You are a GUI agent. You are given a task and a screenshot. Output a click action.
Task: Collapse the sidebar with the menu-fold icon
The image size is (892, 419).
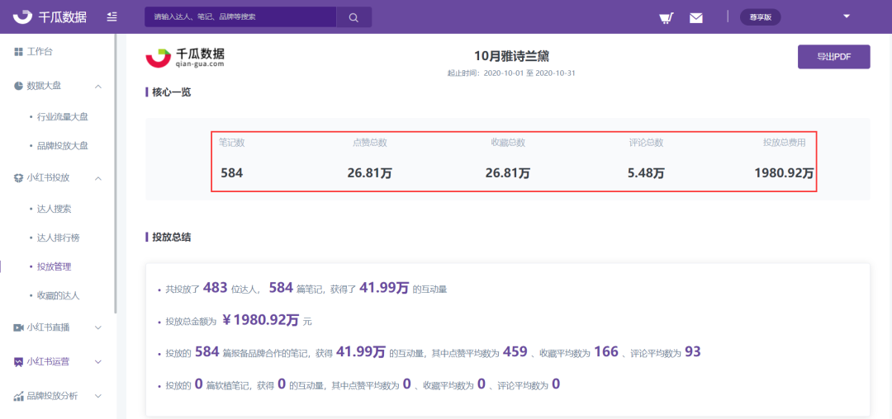coord(112,17)
